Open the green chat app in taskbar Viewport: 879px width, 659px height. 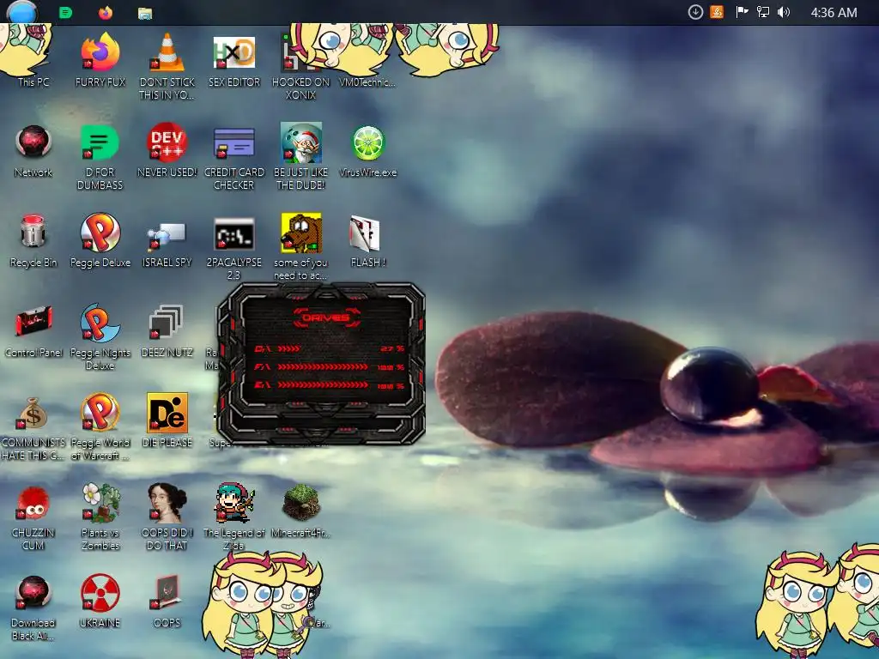(x=65, y=12)
